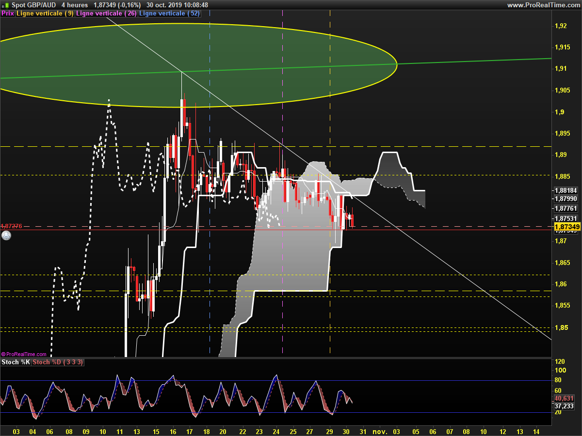Select the 1,87990 price tag
Viewport: 582px width, 436px height.
(566, 199)
